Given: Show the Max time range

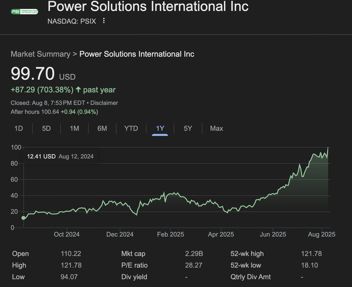Looking at the screenshot, I should coord(216,129).
